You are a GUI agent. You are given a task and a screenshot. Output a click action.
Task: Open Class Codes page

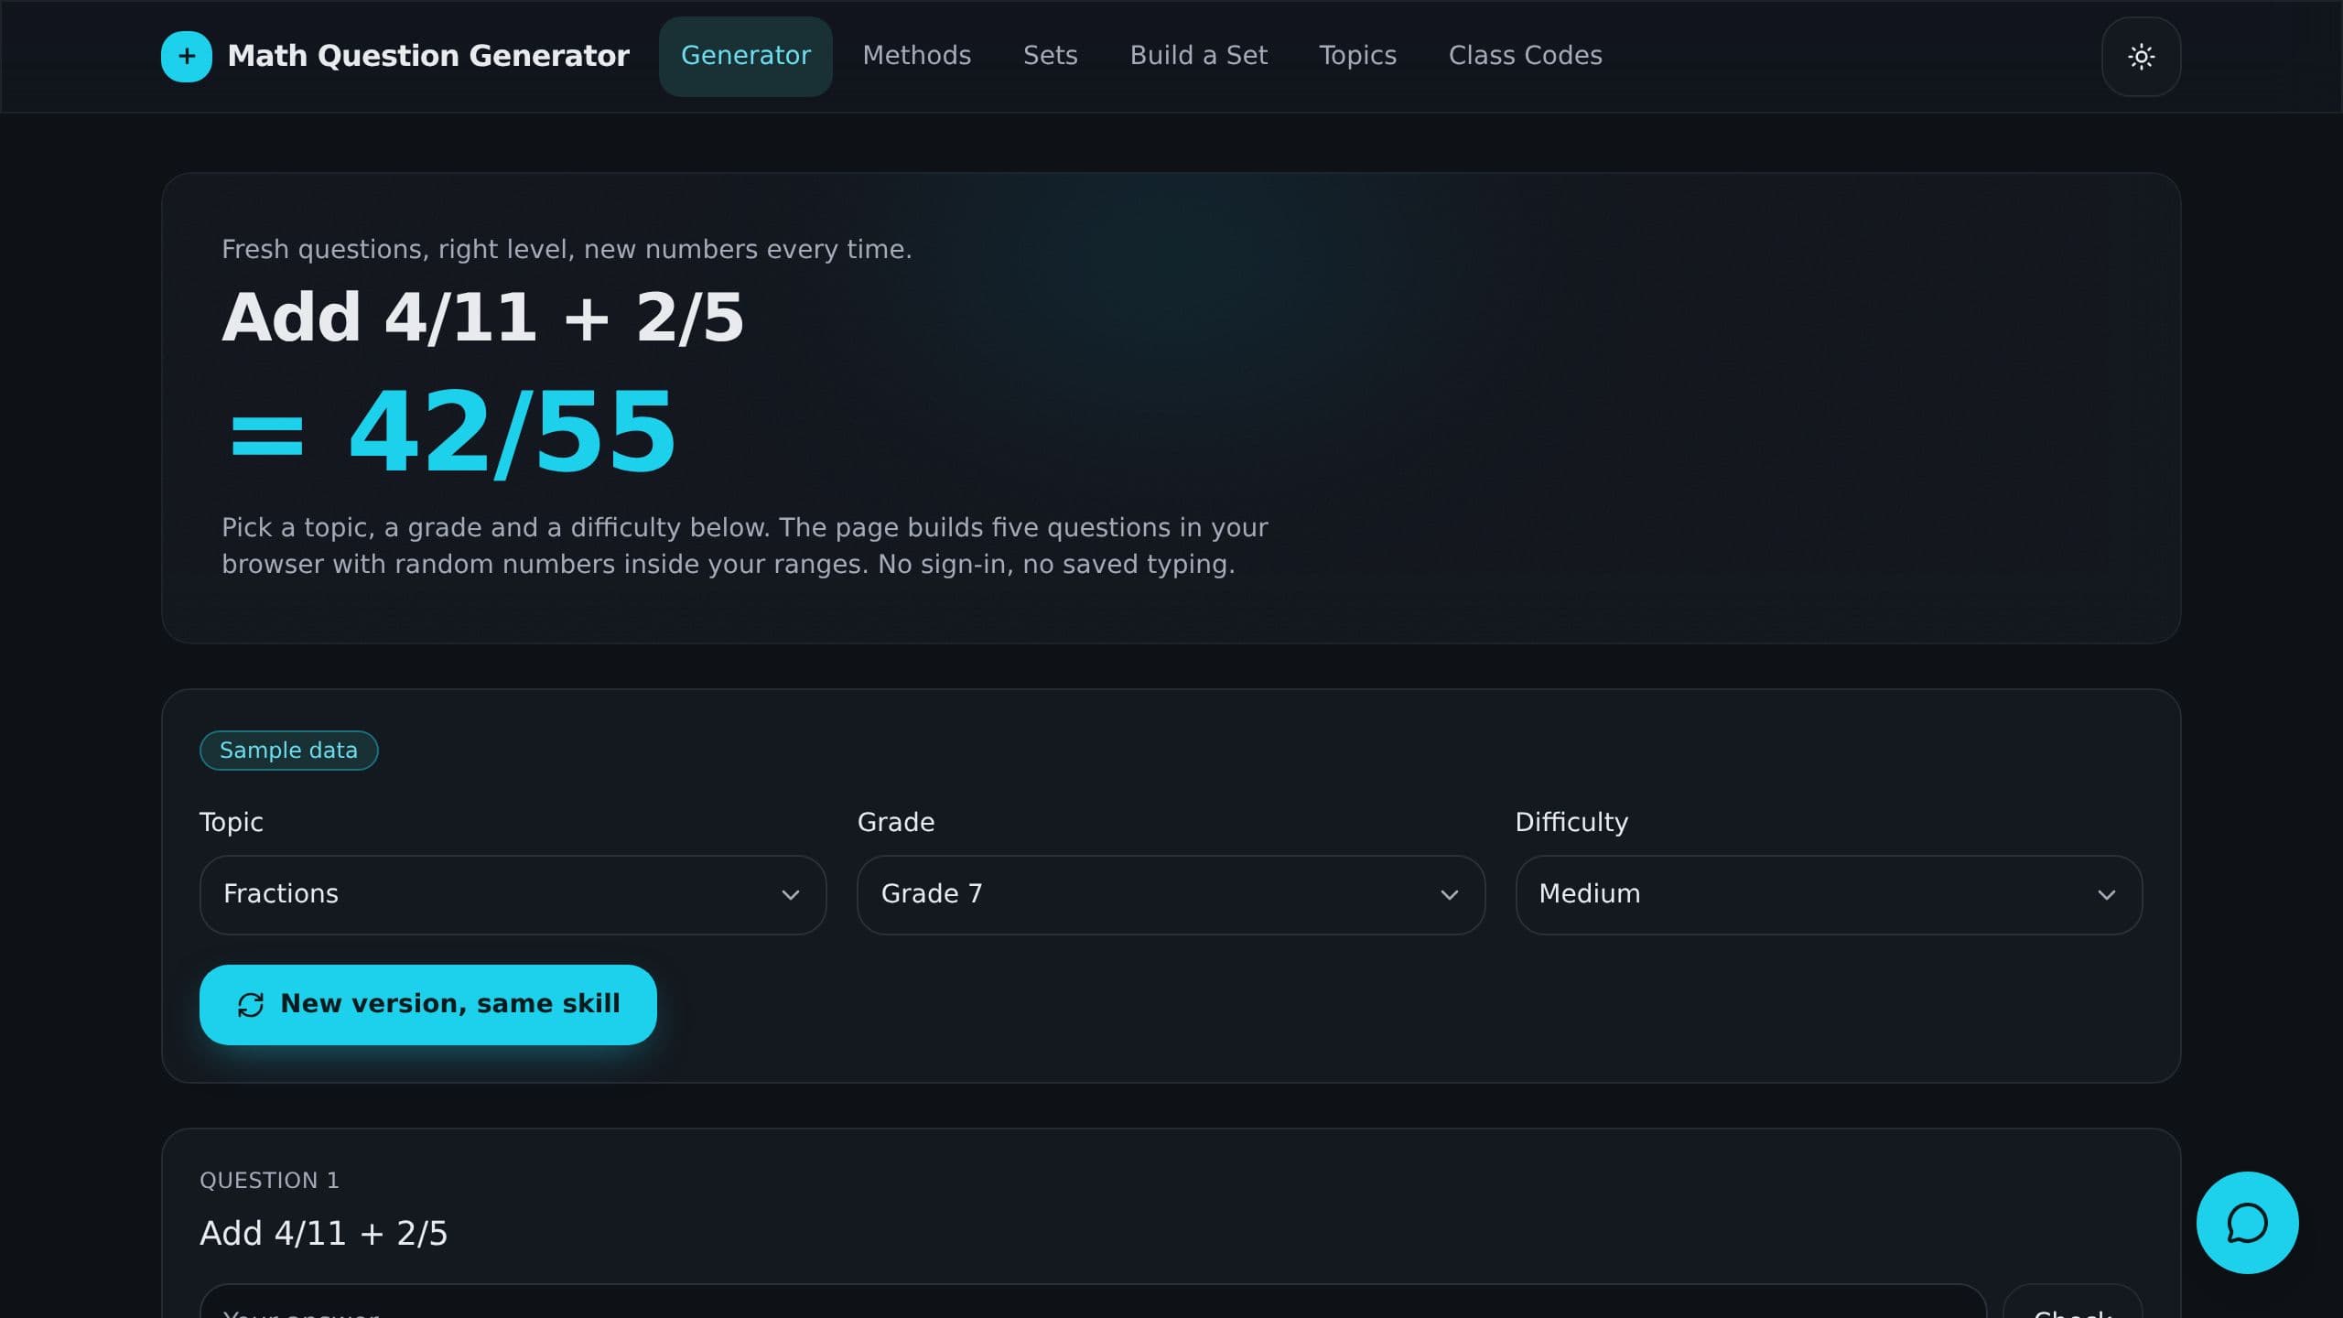(x=1526, y=56)
